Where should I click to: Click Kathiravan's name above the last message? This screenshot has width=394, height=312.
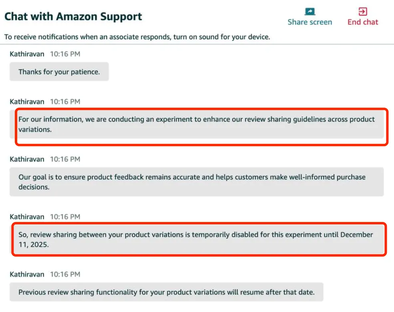pos(27,274)
